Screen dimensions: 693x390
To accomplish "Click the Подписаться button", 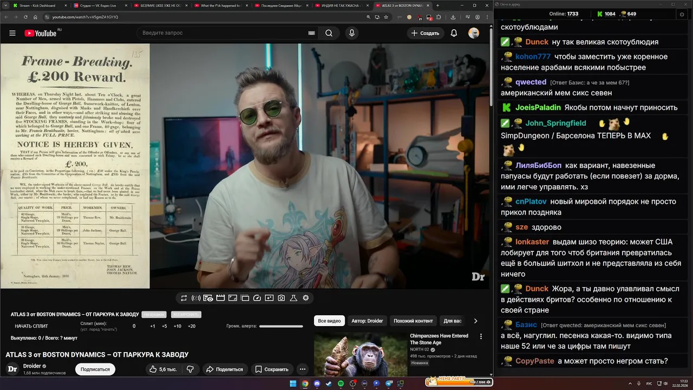I will (x=95, y=369).
